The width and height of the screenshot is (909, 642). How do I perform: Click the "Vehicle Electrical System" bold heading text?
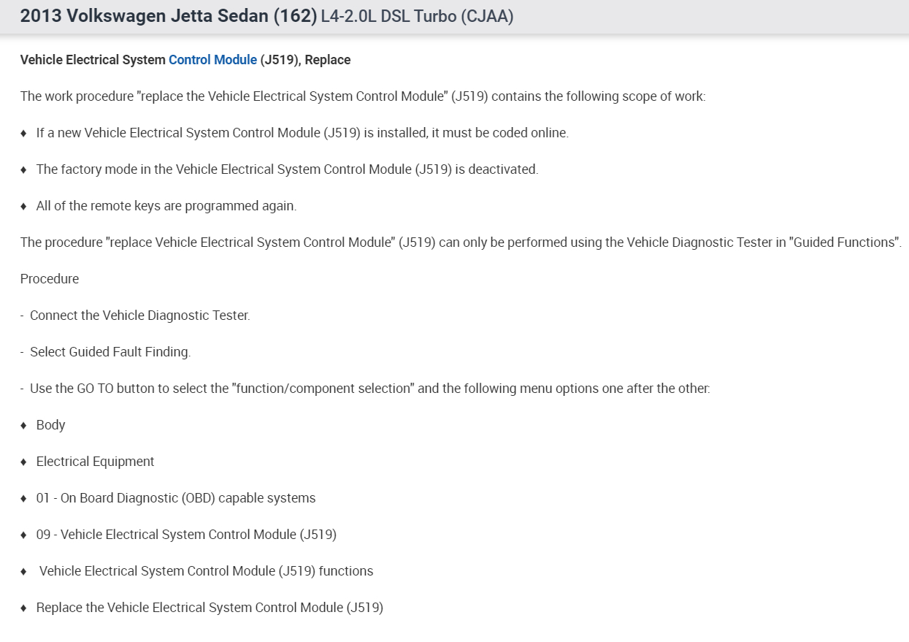tap(93, 60)
